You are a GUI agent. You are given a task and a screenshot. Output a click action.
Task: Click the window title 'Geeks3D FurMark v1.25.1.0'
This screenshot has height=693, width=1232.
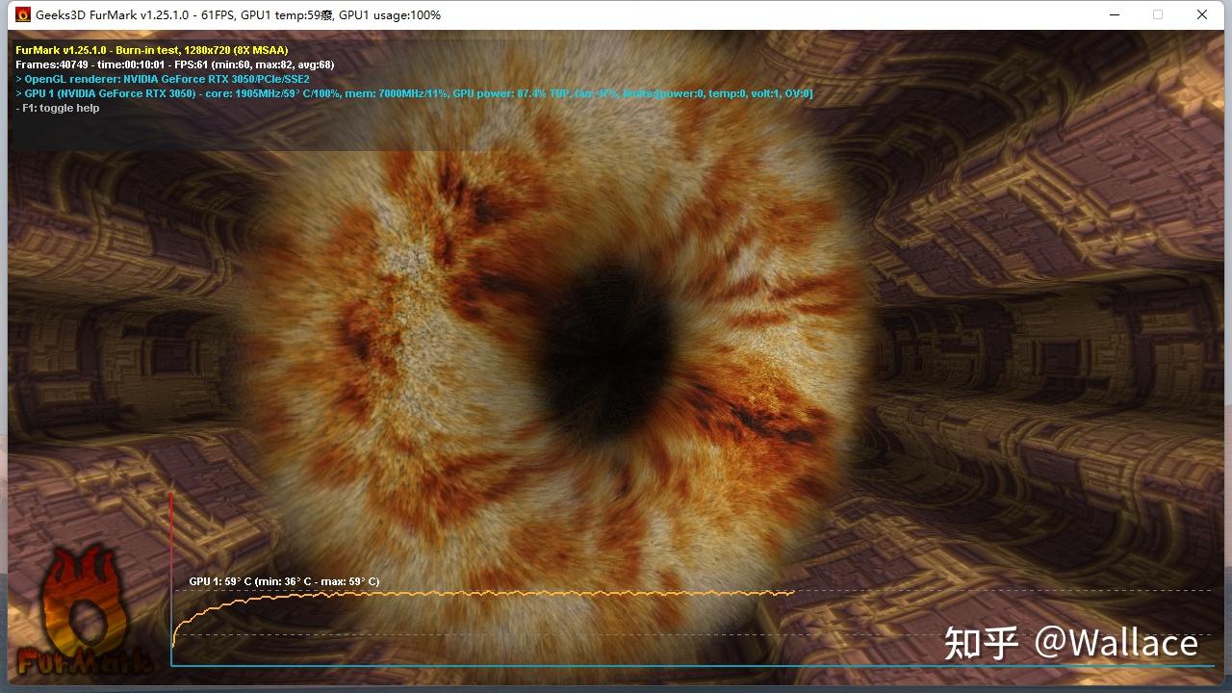pos(114,15)
